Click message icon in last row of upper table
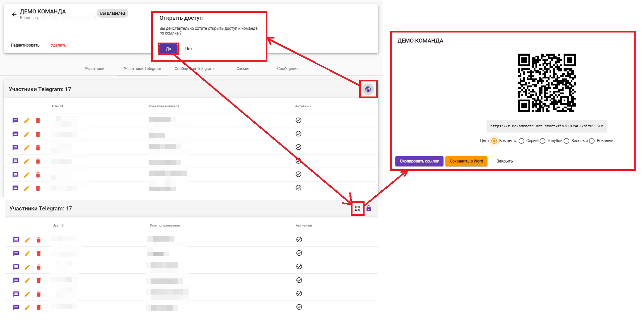Image resolution: width=642 pixels, height=322 pixels. click(x=15, y=188)
